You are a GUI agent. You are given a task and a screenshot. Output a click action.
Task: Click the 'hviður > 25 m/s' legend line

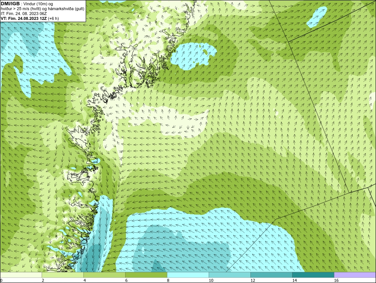42,9
